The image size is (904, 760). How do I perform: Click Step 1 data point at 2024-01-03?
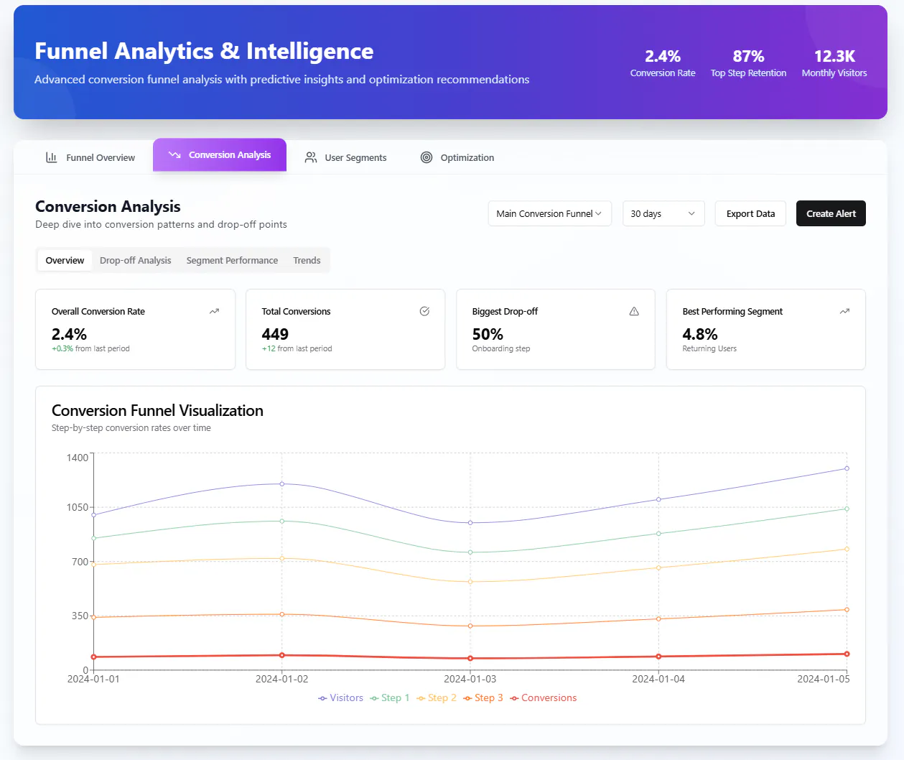click(x=470, y=552)
